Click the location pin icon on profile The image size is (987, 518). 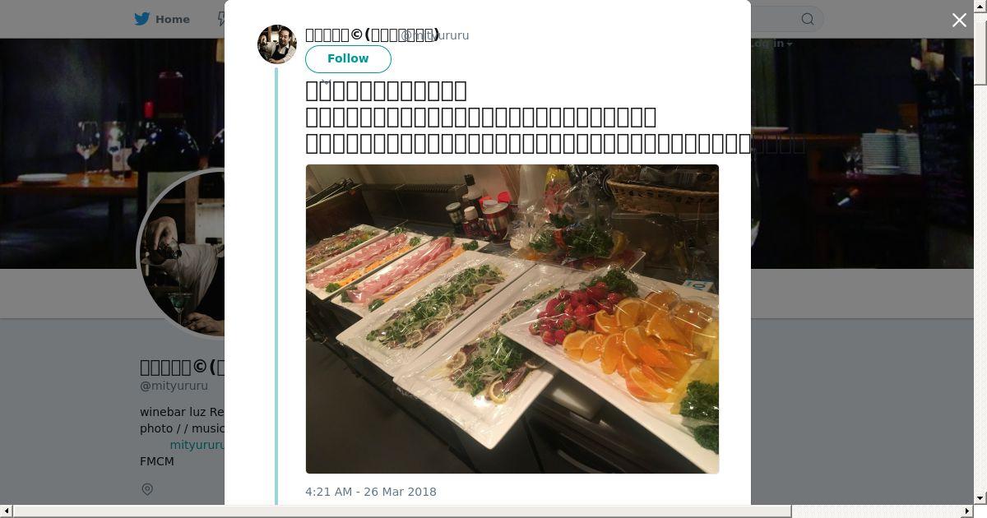coord(147,489)
